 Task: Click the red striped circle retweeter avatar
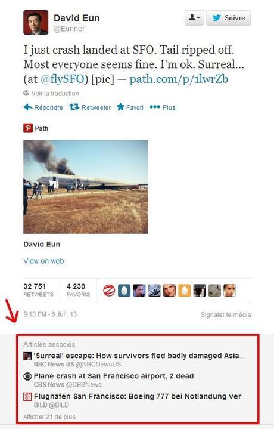(109, 291)
